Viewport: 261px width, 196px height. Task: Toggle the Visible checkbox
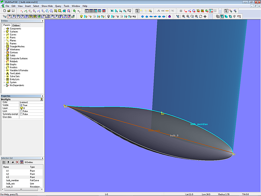point(21,105)
